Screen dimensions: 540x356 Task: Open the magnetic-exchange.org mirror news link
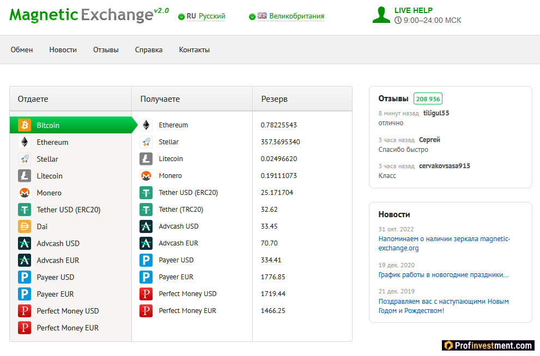coord(444,243)
